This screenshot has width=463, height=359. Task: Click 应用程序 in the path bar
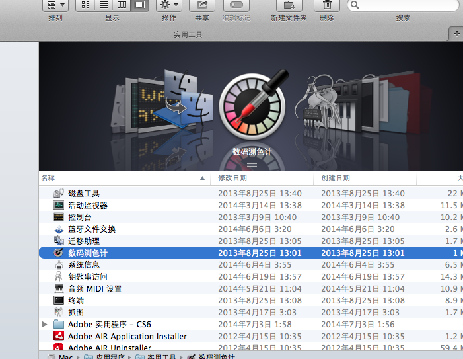(110, 356)
